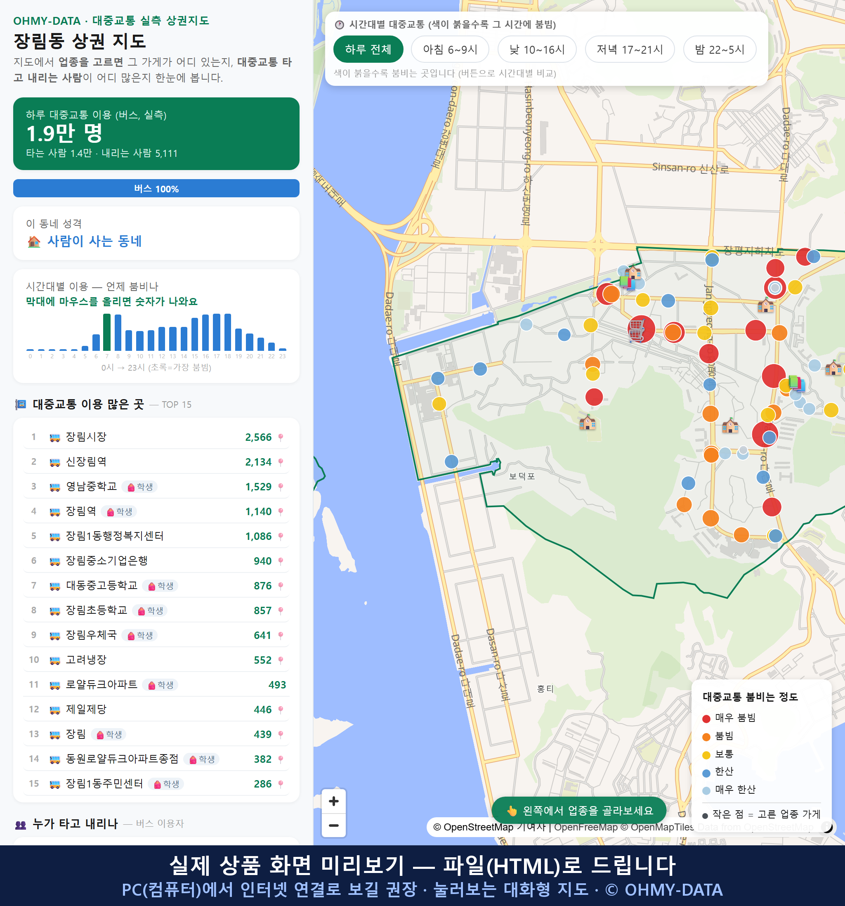Open the 신장림역 list entry
Screen dimensions: 845x906
[x=156, y=461]
